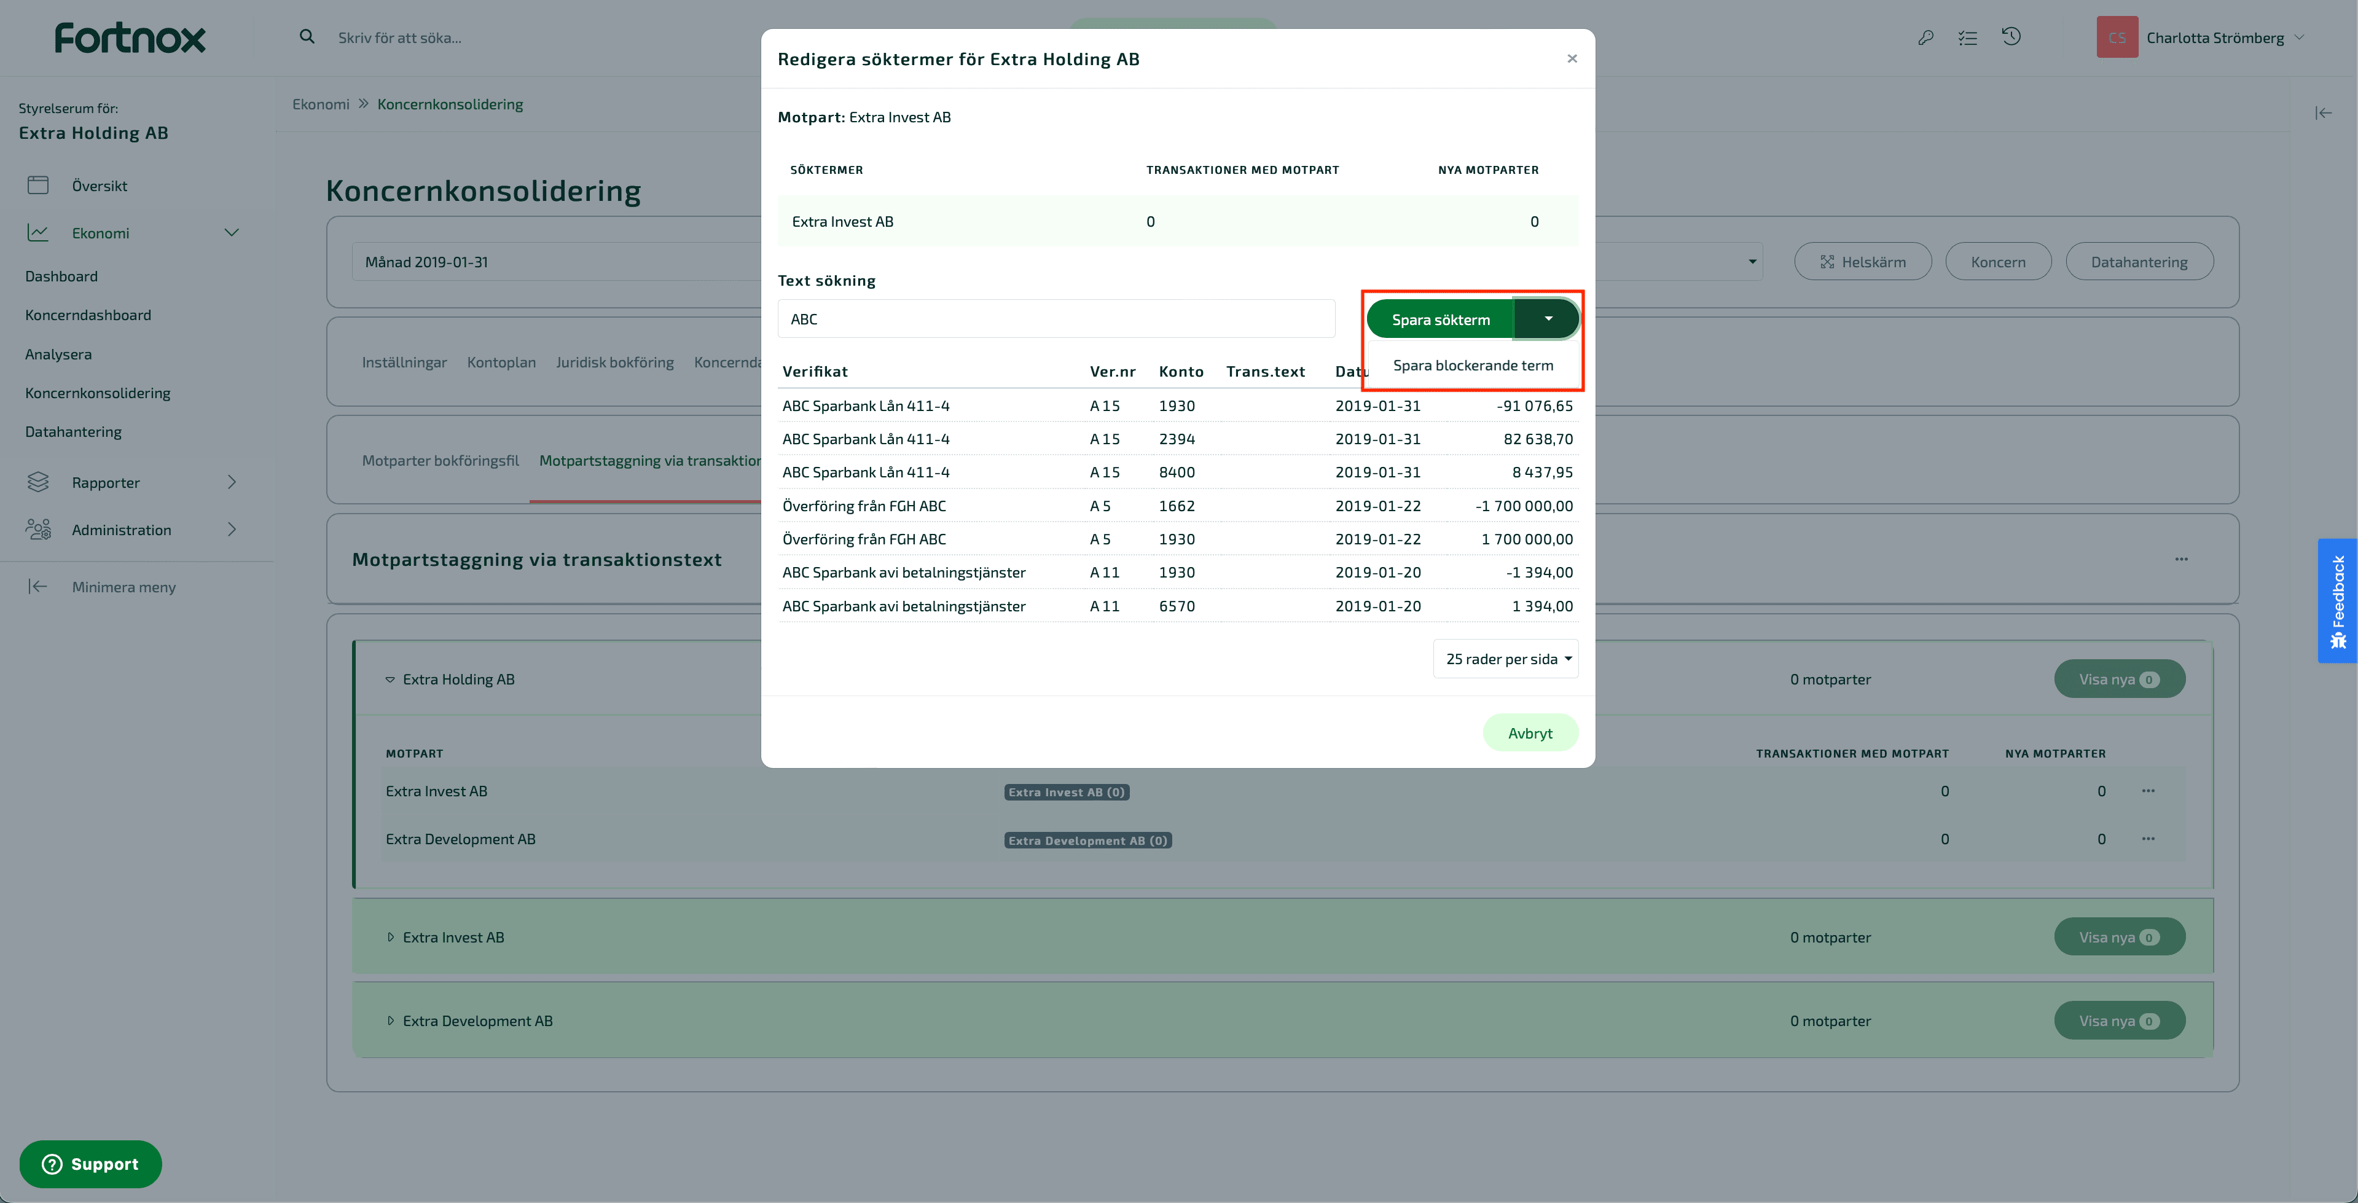Click Avbryt in the dialog
The image size is (2358, 1203).
pyautogui.click(x=1530, y=732)
